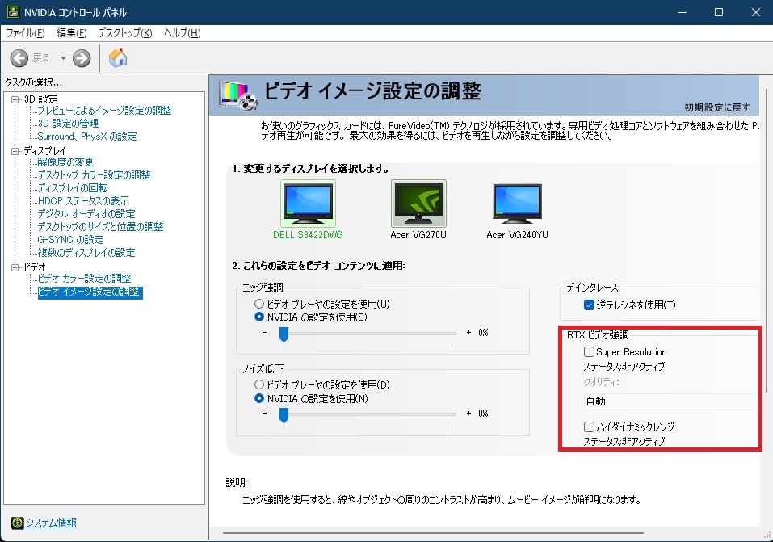This screenshot has width=773, height=542.
Task: Click the システム情報 icon at bottom left
Action: pyautogui.click(x=17, y=523)
